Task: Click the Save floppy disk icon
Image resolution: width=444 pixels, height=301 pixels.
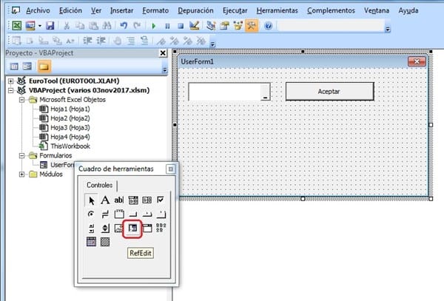Action: (x=50, y=26)
